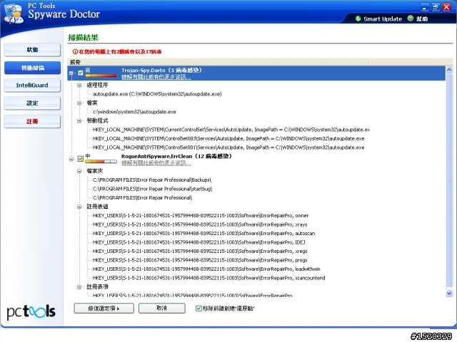The height and width of the screenshot is (342, 457).
Task: Click the 註冊表值 category label
Action: coord(97,207)
